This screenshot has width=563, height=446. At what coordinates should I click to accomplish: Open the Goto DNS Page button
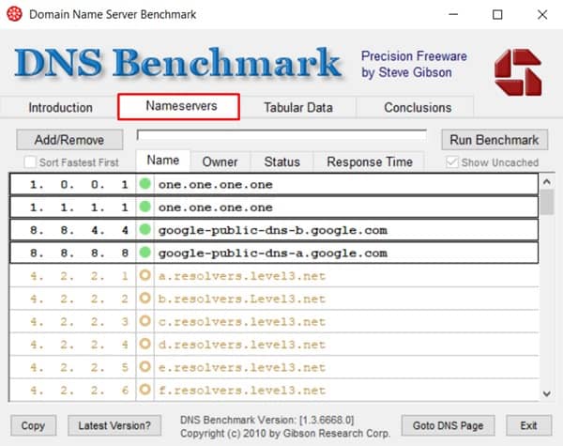448,425
